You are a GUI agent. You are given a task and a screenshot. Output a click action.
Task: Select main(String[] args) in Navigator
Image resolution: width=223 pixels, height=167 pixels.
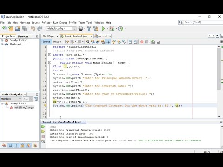24,107
